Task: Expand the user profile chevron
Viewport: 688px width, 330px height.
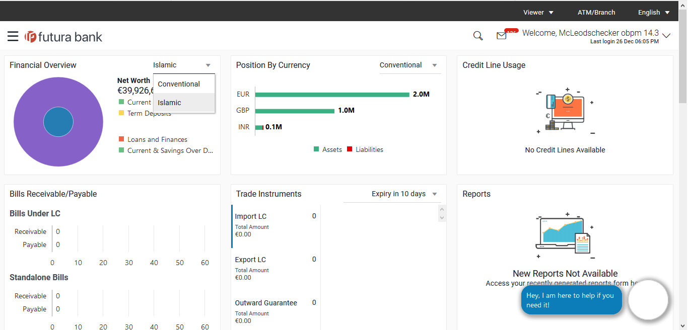Action: click(666, 36)
